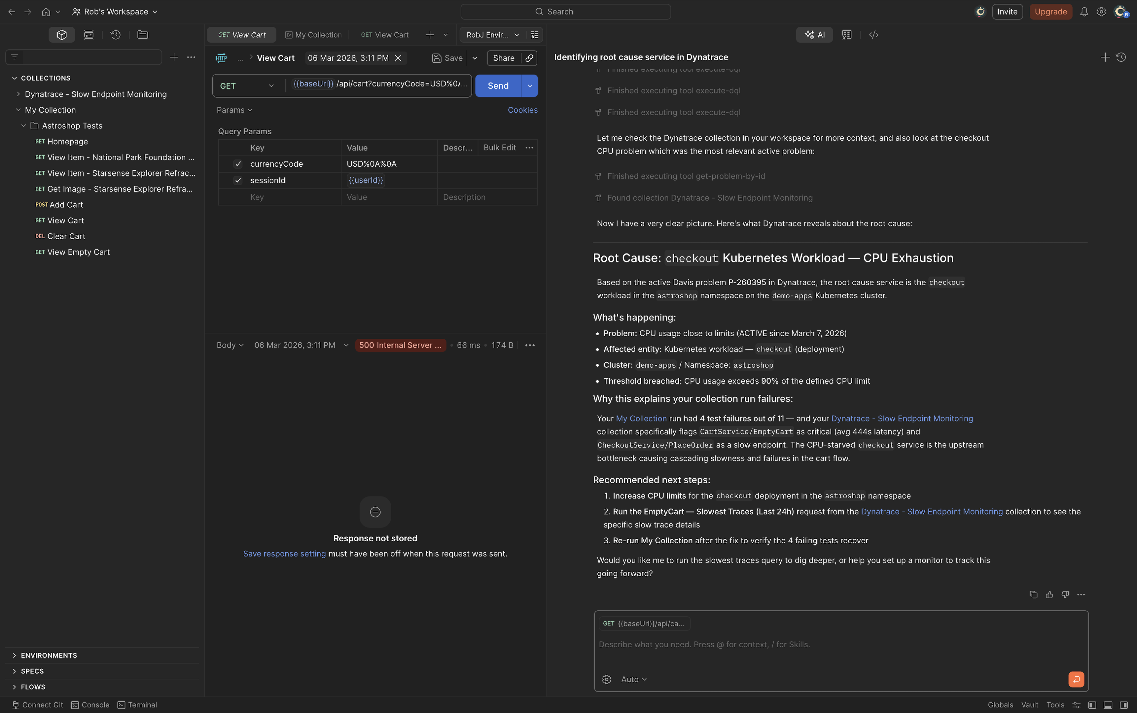The image size is (1137, 713).
Task: Open the Save response setting link
Action: [x=284, y=553]
